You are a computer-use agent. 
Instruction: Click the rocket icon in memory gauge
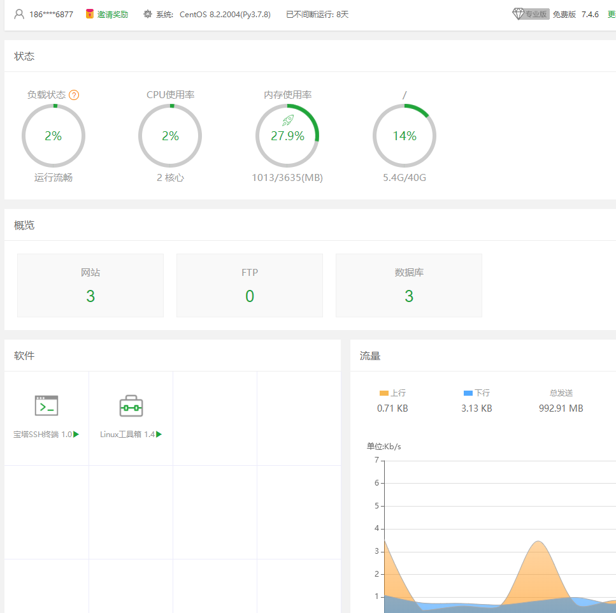[x=288, y=120]
